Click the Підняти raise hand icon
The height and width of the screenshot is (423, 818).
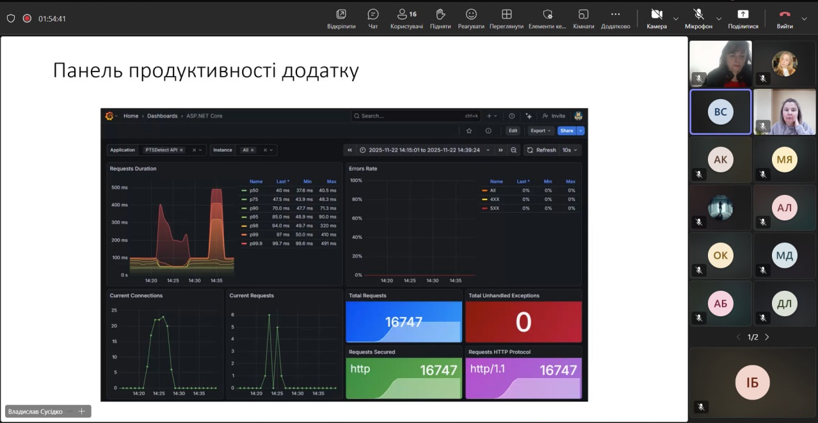point(440,15)
